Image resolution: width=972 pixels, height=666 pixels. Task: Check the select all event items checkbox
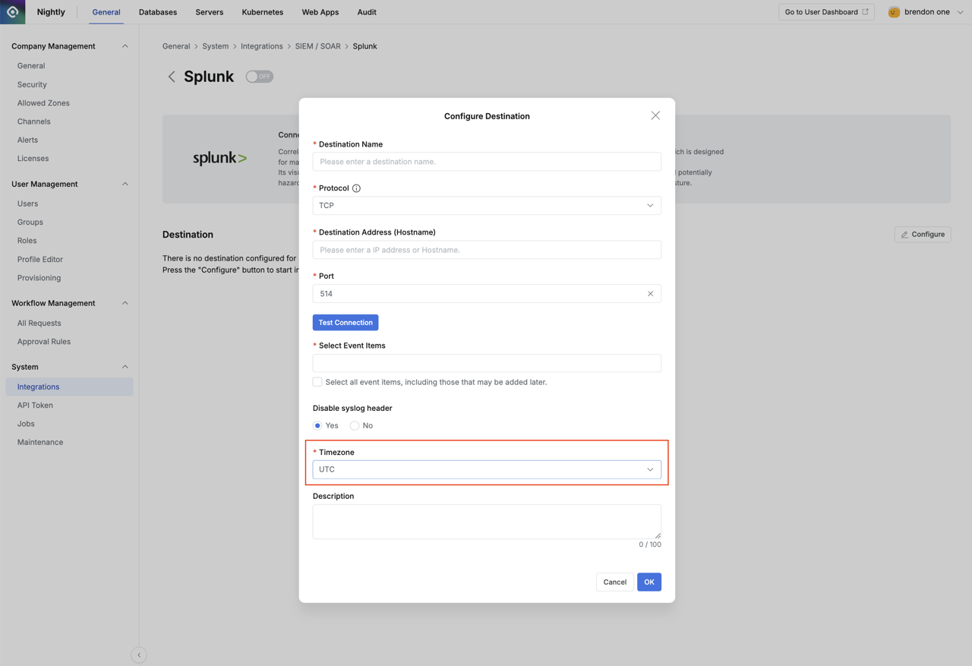[x=317, y=382]
